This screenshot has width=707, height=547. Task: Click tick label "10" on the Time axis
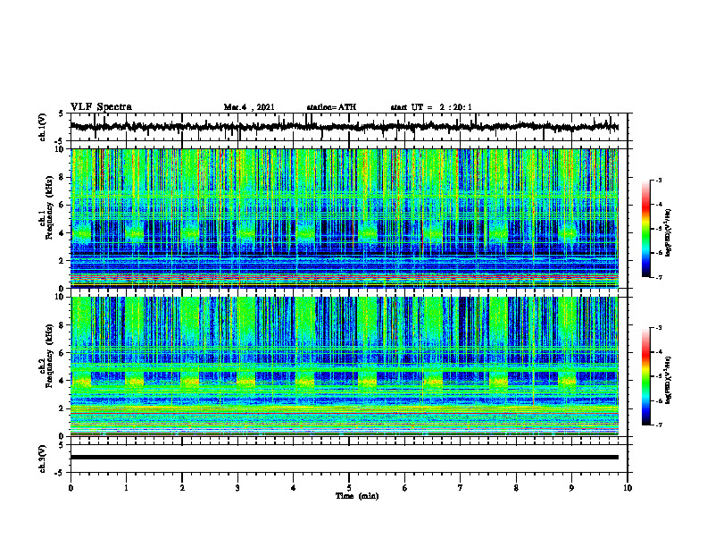pyautogui.click(x=628, y=488)
